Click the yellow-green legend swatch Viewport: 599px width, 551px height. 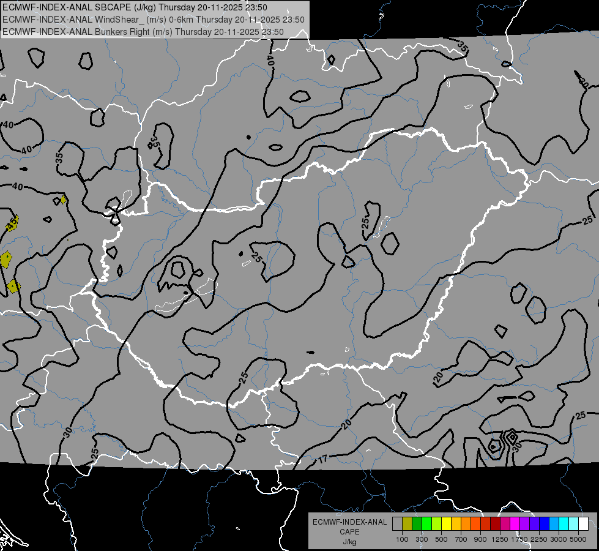point(437,524)
